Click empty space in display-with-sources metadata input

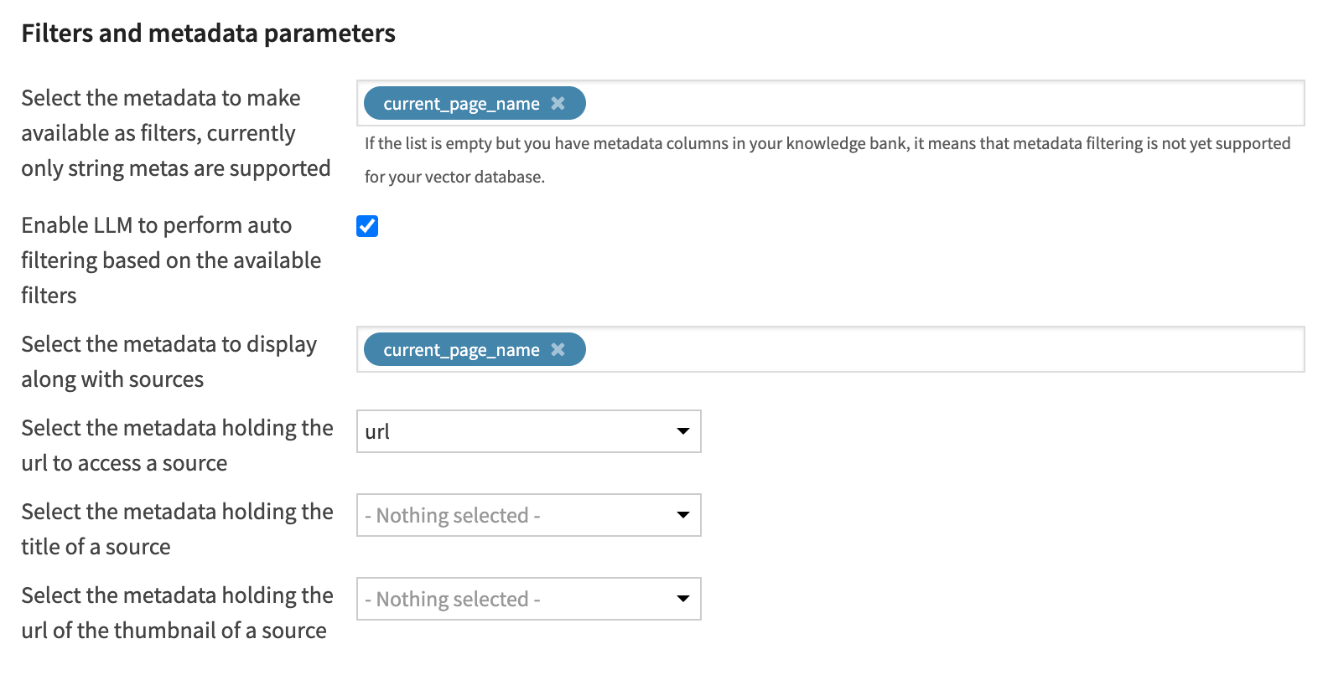[939, 350]
